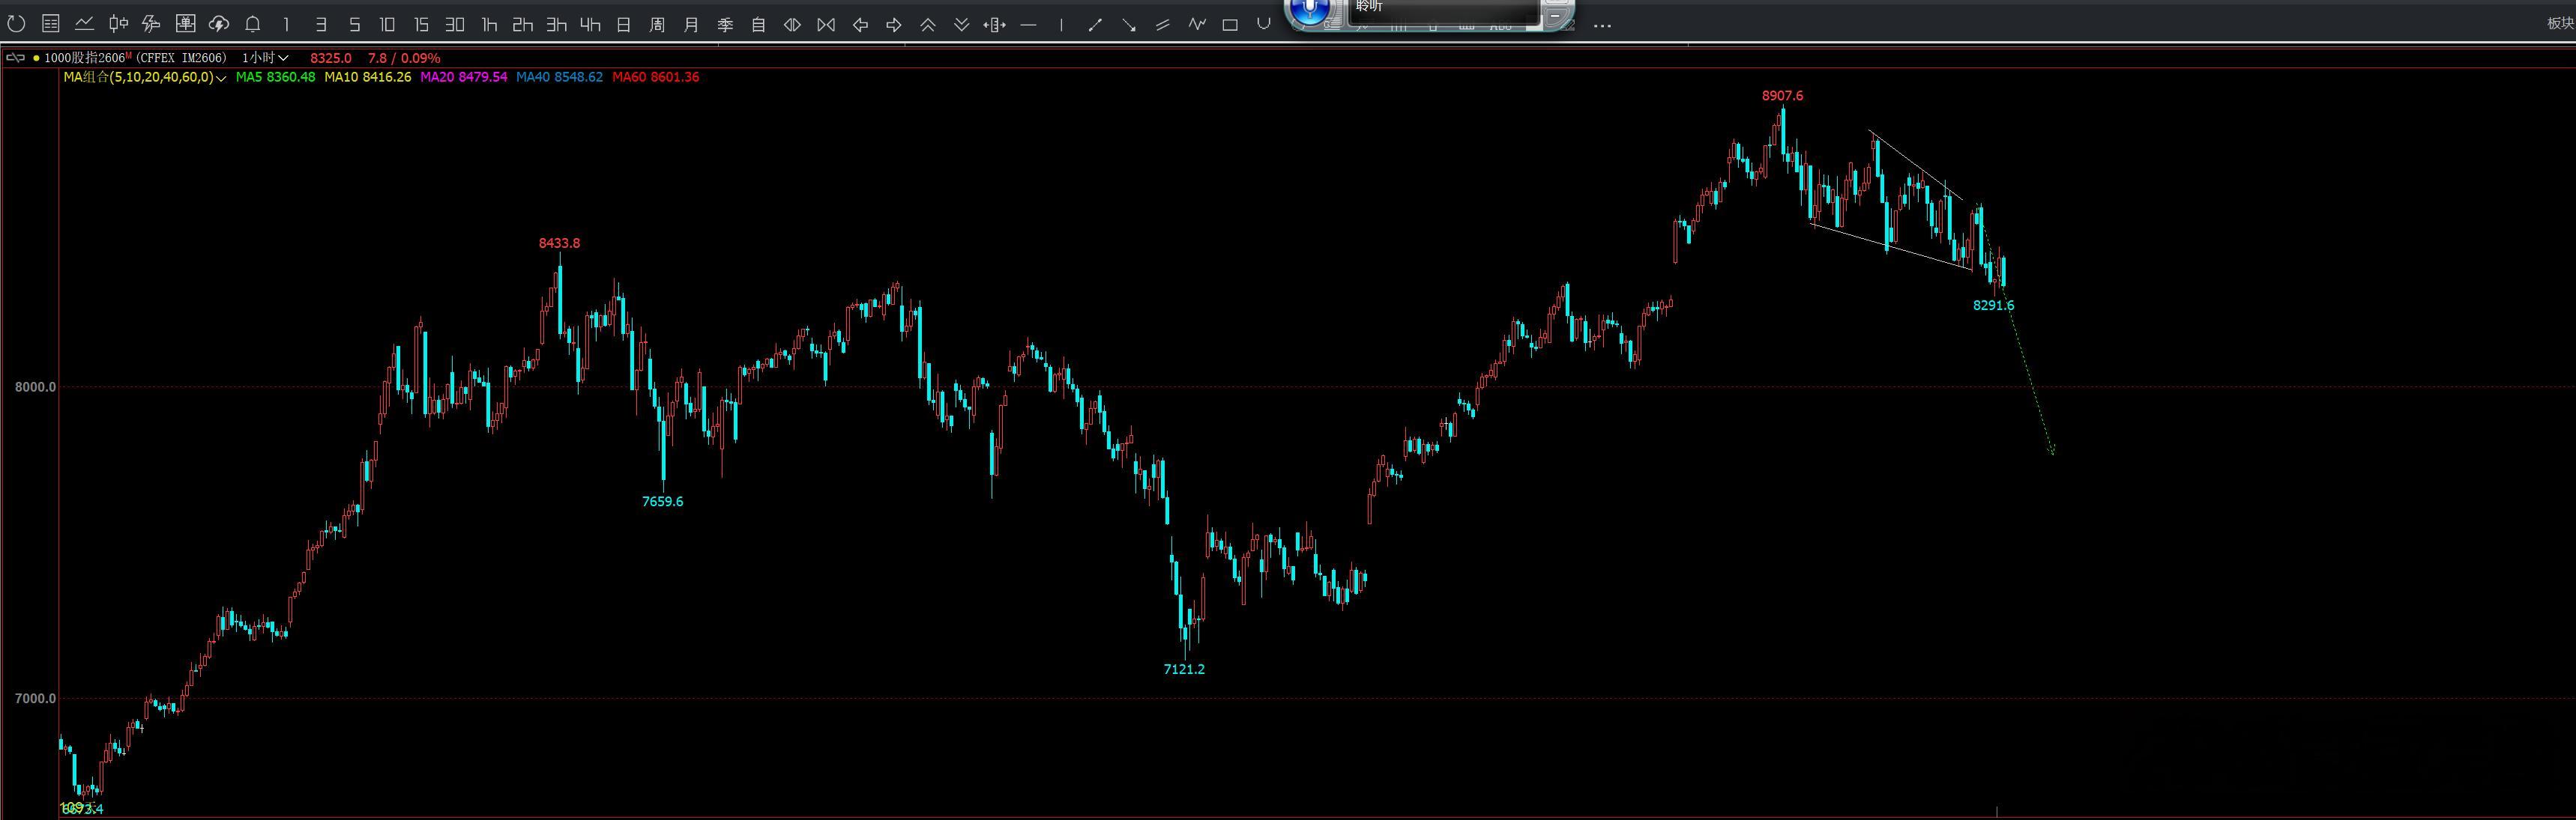This screenshot has width=2576, height=820.
Task: Click the MA5 8360.48 indicator label
Action: click(x=275, y=77)
